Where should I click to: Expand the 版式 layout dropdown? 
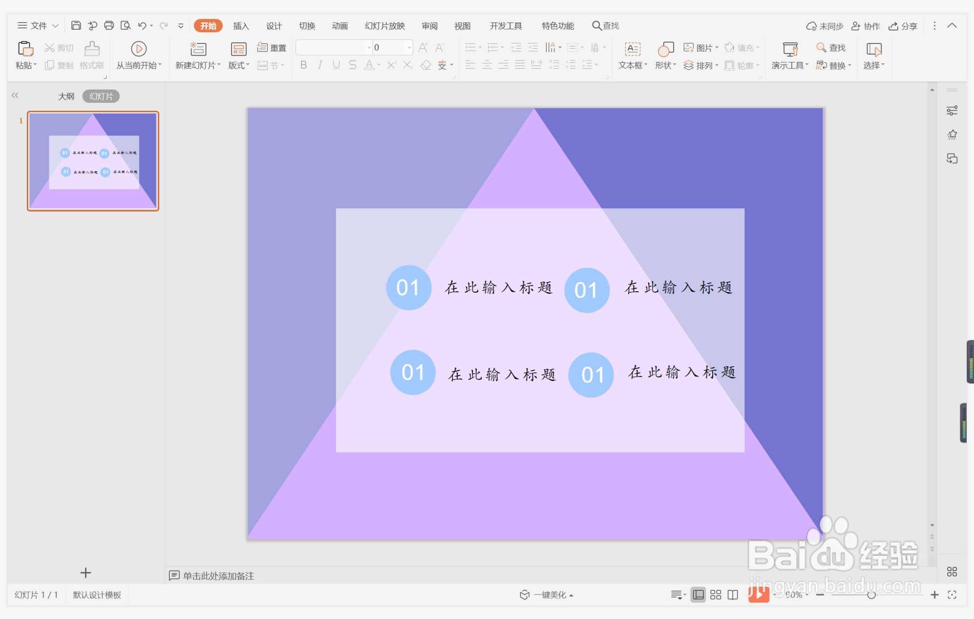click(248, 65)
